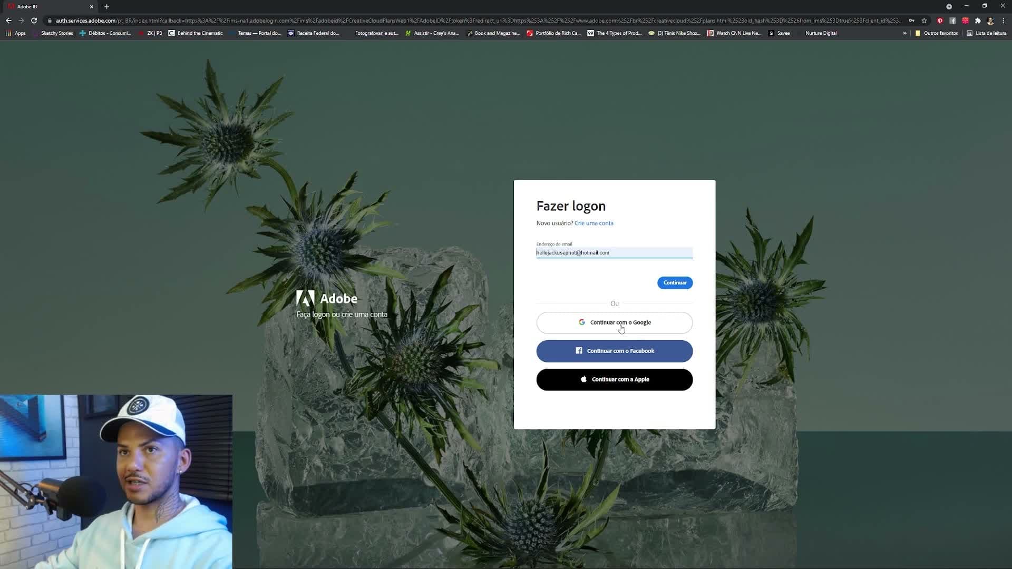The height and width of the screenshot is (569, 1012).
Task: Open a new browser tab
Action: pyautogui.click(x=106, y=7)
